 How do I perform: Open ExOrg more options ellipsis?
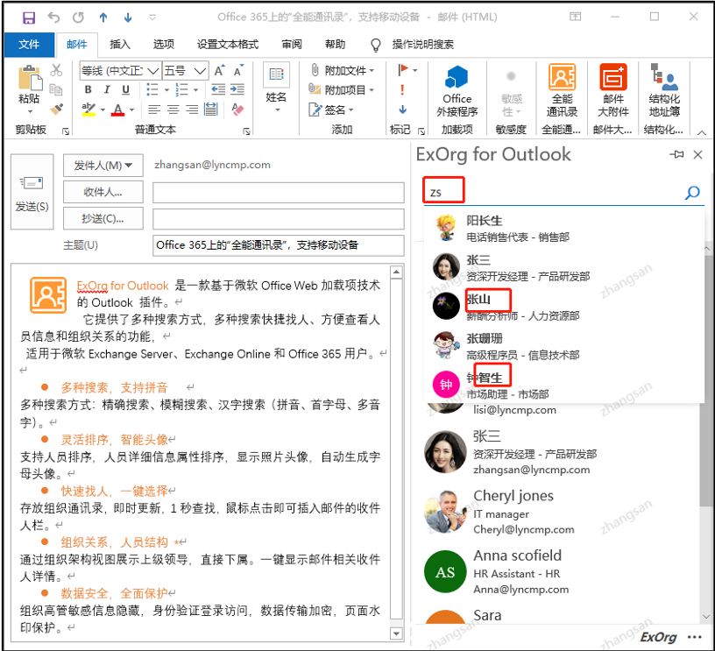(x=695, y=637)
